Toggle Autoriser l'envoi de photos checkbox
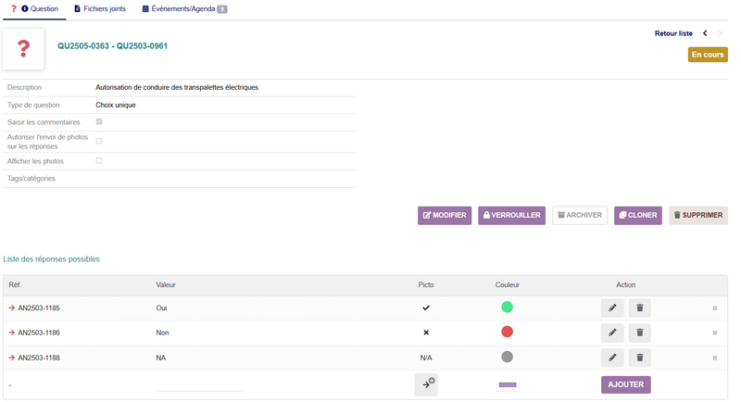The width and height of the screenshot is (741, 402). point(99,141)
